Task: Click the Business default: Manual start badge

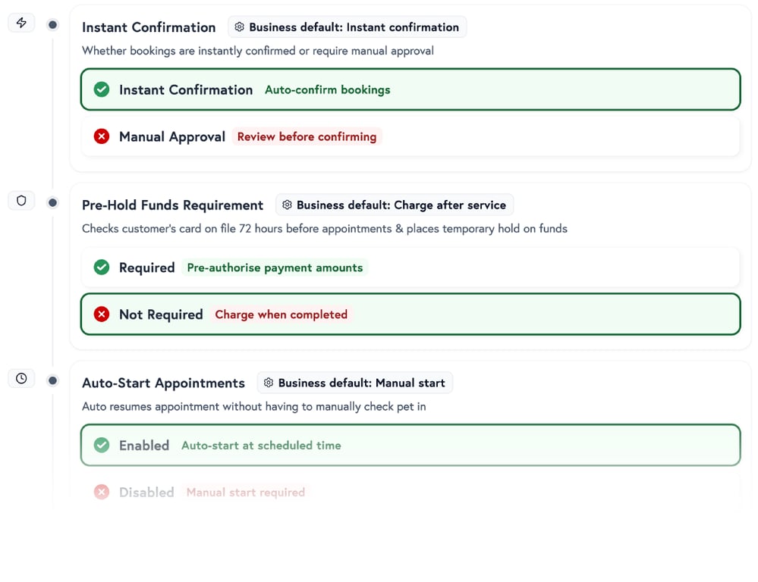Action: 354,383
